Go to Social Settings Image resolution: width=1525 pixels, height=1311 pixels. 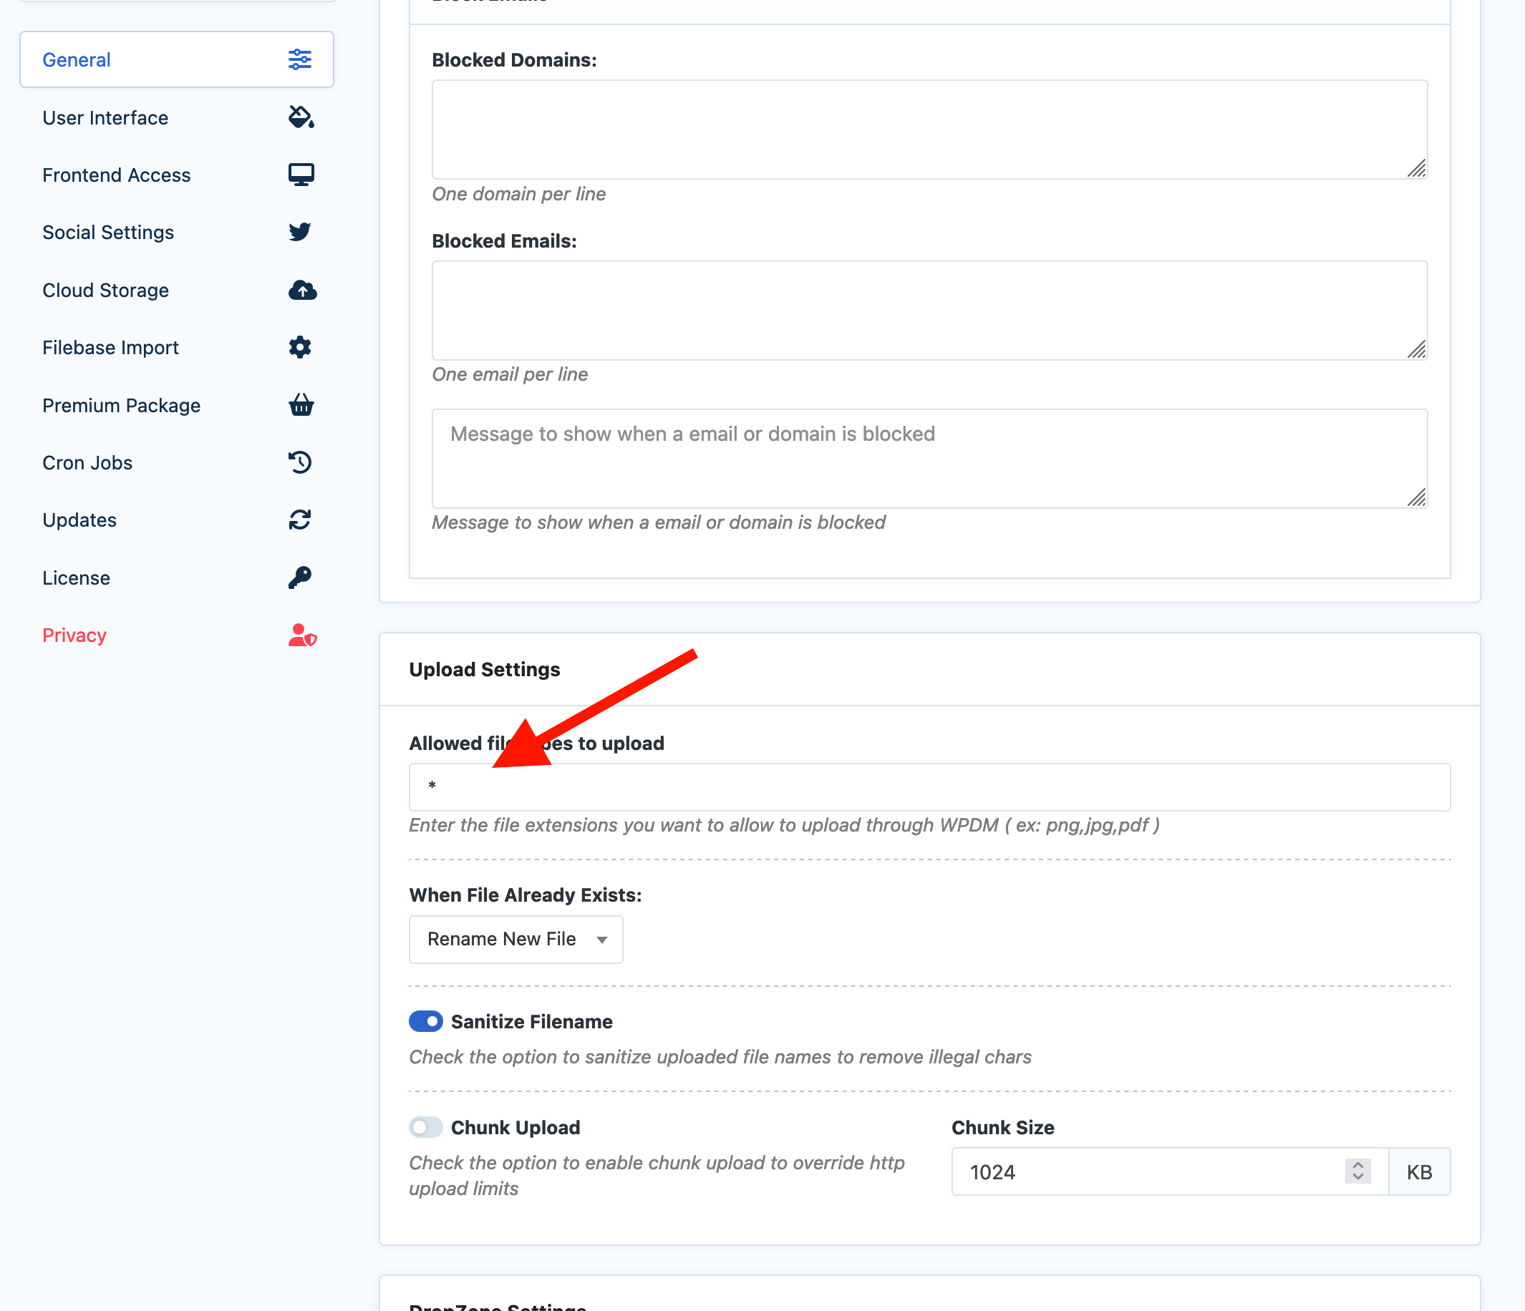pyautogui.click(x=177, y=232)
